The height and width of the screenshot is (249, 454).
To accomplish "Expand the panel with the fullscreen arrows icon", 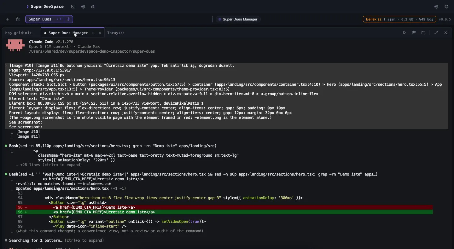I will pos(436,33).
